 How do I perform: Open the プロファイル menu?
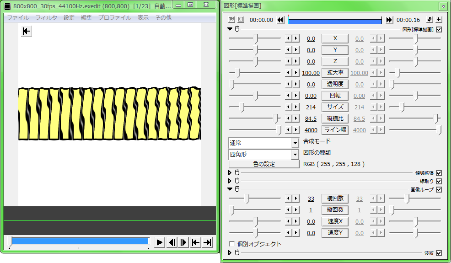coord(115,18)
